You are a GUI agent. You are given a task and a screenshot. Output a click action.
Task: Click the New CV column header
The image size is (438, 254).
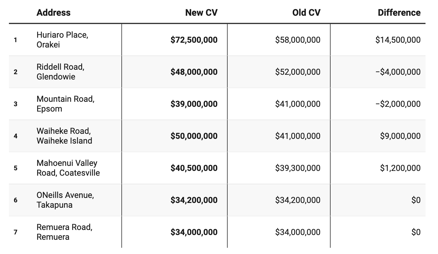coord(201,13)
